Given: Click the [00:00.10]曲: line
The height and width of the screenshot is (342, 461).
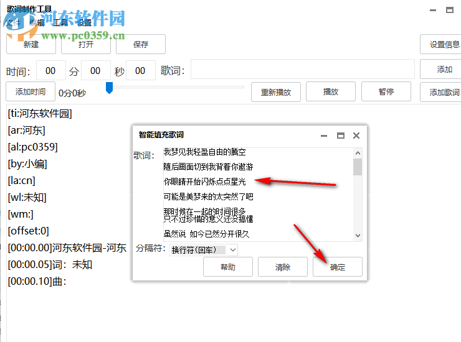Looking at the screenshot, I should [x=37, y=281].
